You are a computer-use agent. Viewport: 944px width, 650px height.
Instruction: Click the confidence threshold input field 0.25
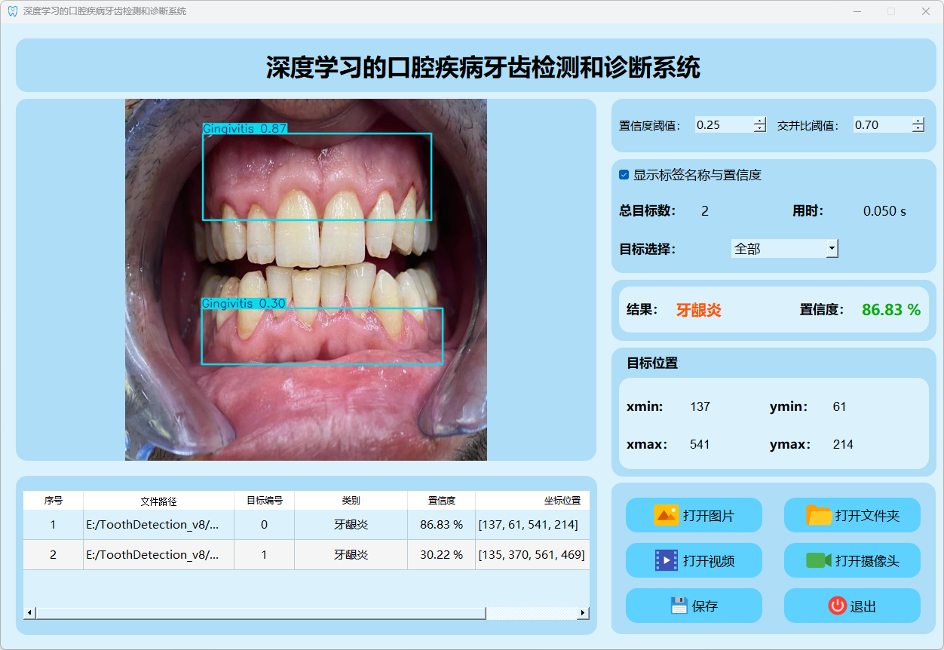[722, 125]
